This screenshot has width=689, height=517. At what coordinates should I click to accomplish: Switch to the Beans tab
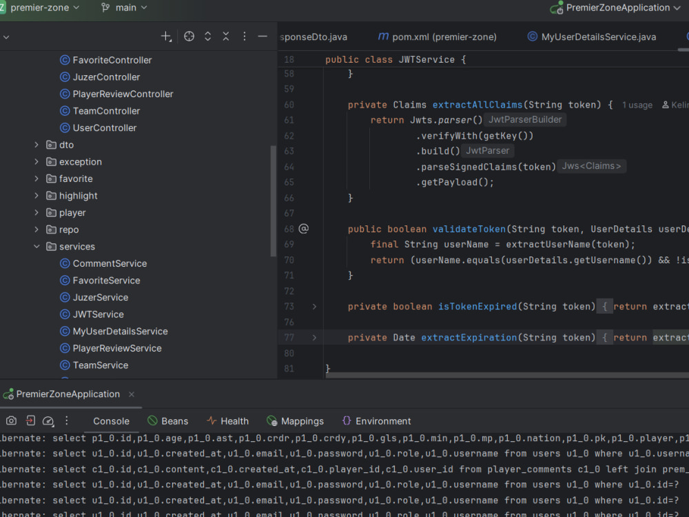(x=168, y=421)
